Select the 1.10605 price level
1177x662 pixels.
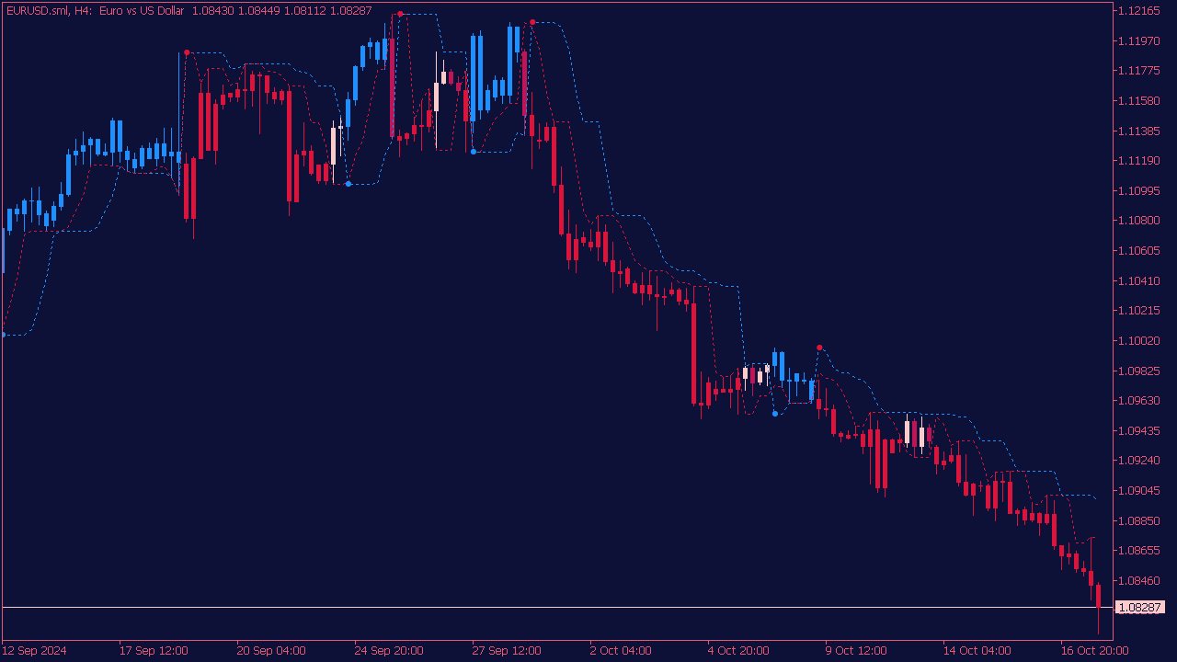point(1139,250)
